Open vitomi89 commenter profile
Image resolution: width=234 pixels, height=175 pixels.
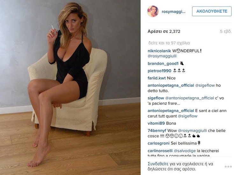tap(156, 123)
